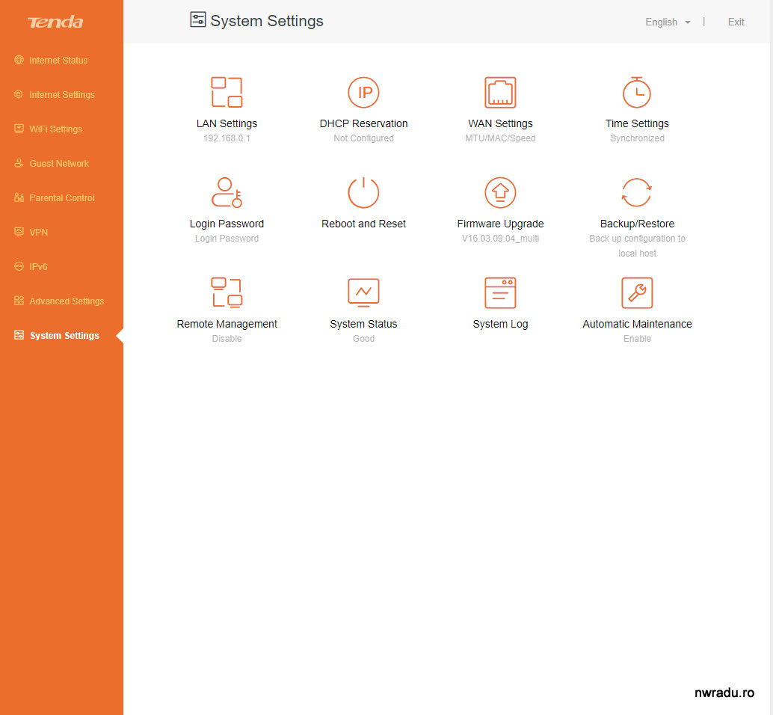Open the Firmware Upgrade arrow icon

[x=500, y=193]
